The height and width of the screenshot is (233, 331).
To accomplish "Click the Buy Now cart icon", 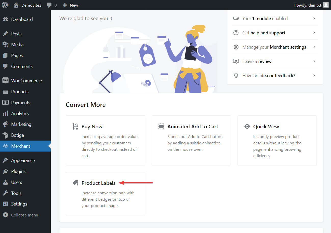I will tap(75, 127).
